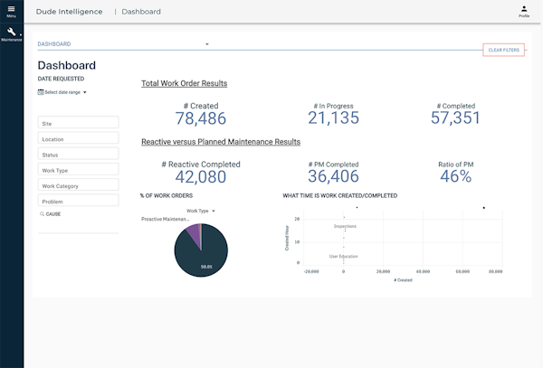The image size is (543, 368).
Task: Open the hamburger Menu icon
Action: click(x=11, y=9)
